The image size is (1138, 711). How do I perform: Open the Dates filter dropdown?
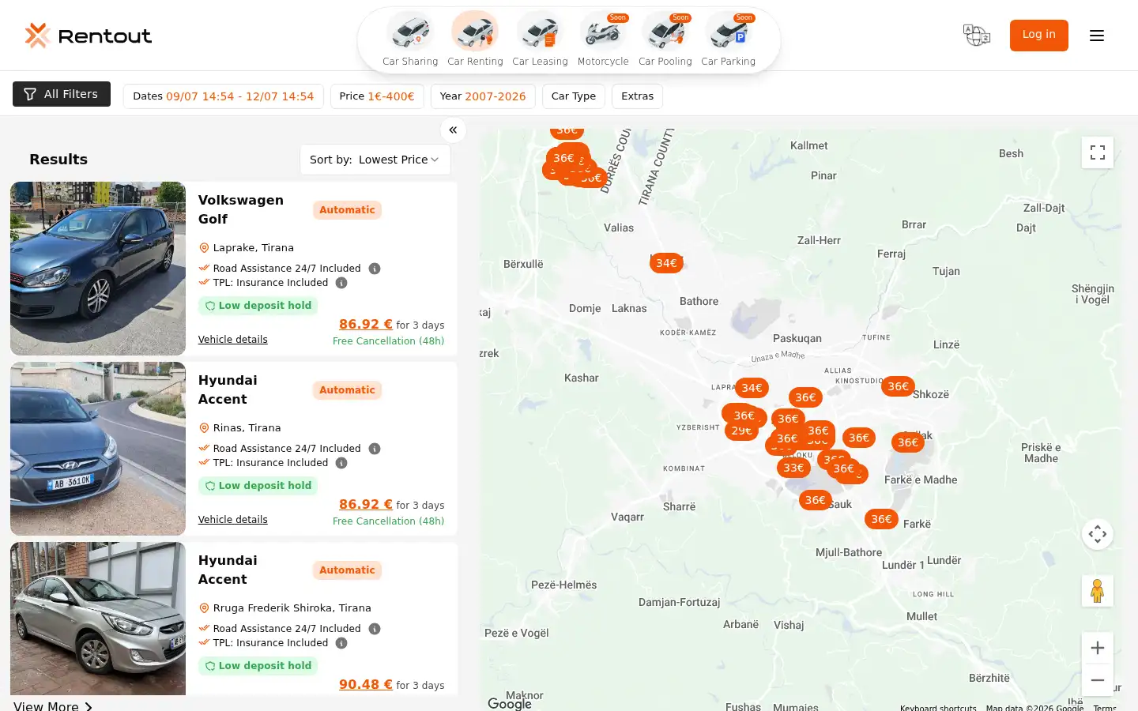click(x=224, y=96)
